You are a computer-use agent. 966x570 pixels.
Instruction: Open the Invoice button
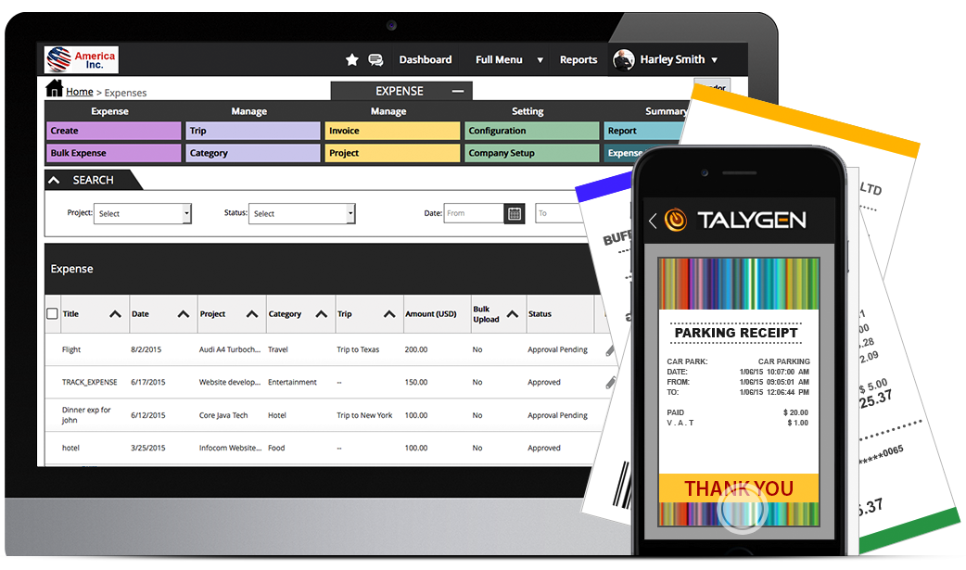click(x=392, y=131)
